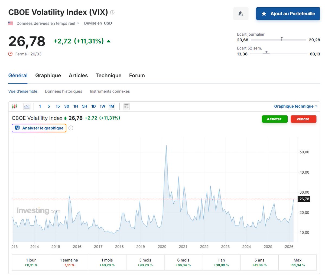This screenshot has width=325, height=278.
Task: Click Ajout au Portefeuille button
Action: [288, 14]
